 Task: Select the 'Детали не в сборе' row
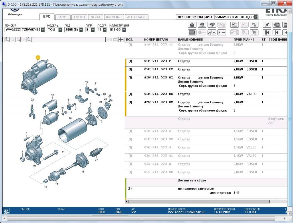(206, 182)
